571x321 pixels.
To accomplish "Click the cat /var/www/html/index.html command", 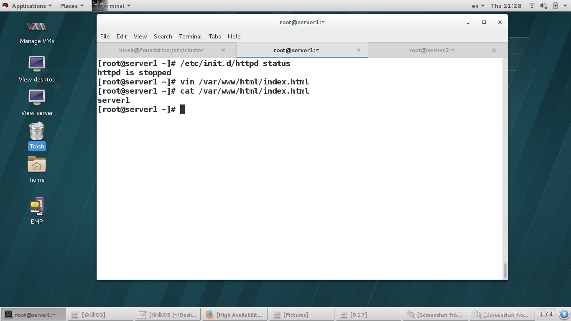I will [x=245, y=91].
